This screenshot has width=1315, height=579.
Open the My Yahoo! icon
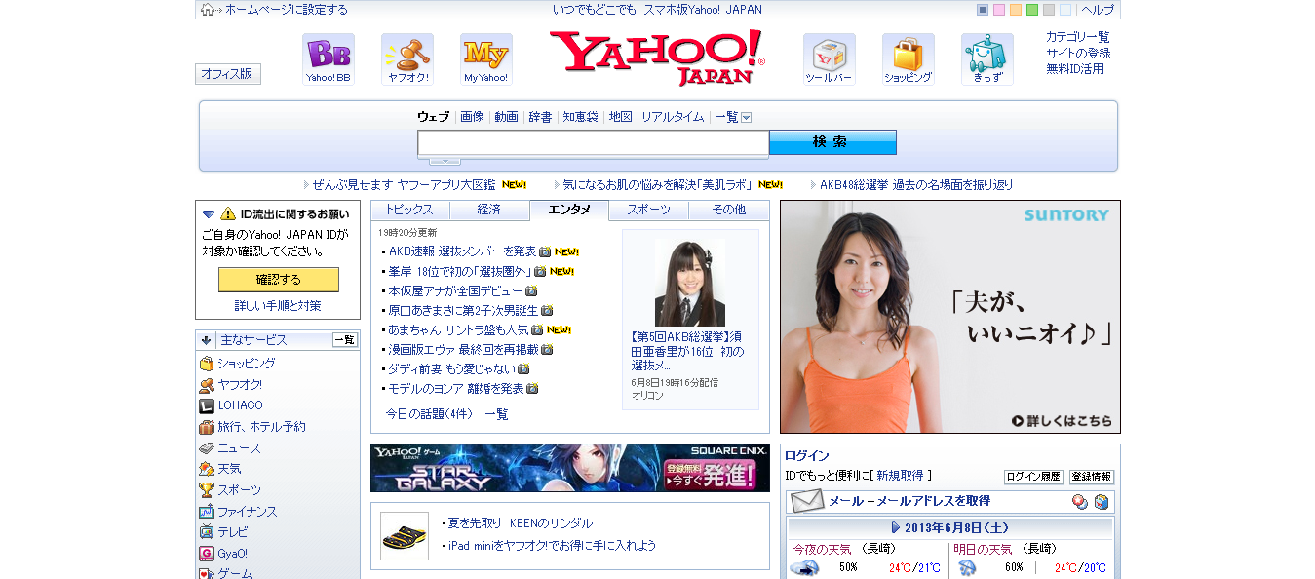pos(486,59)
